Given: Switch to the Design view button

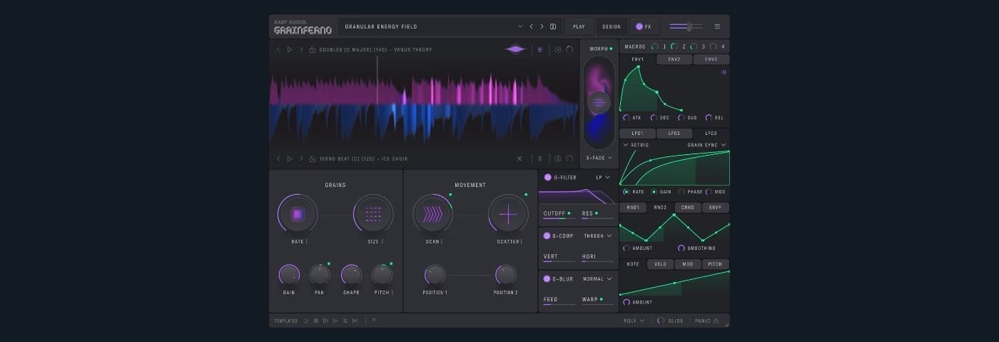Looking at the screenshot, I should pyautogui.click(x=612, y=26).
